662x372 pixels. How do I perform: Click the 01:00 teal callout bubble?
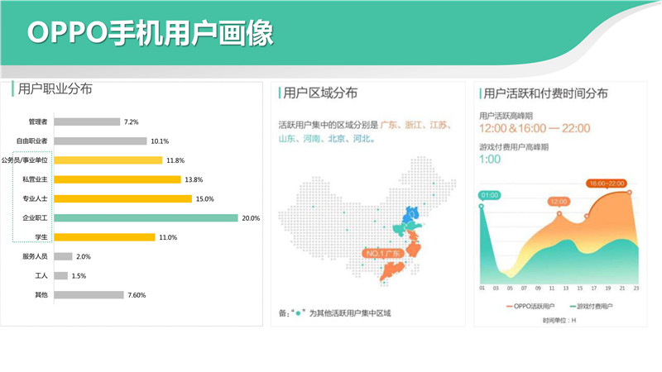pos(487,195)
